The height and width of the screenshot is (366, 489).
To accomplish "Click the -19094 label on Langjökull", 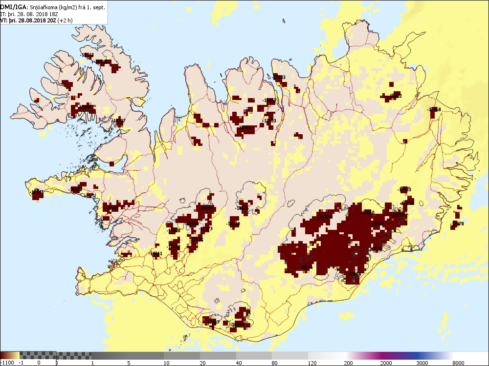I will (206, 208).
